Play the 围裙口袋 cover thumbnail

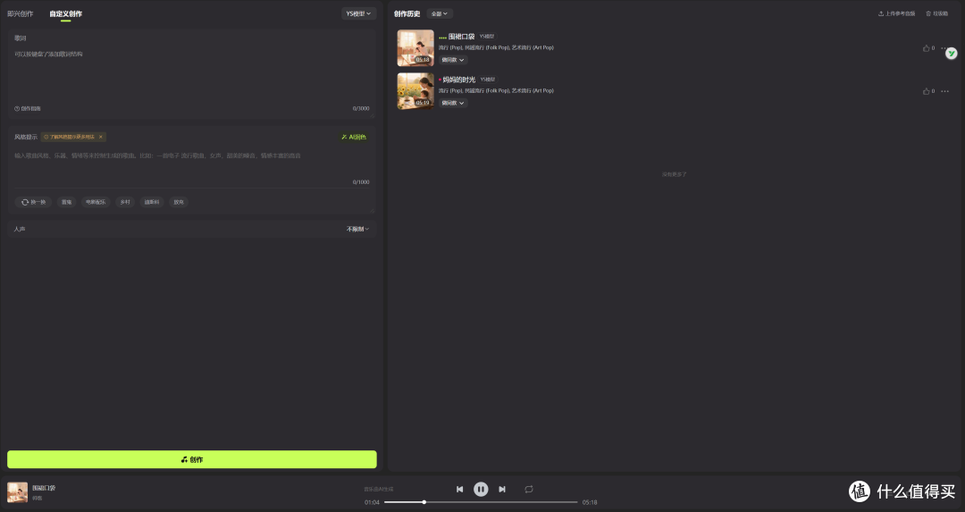[415, 48]
